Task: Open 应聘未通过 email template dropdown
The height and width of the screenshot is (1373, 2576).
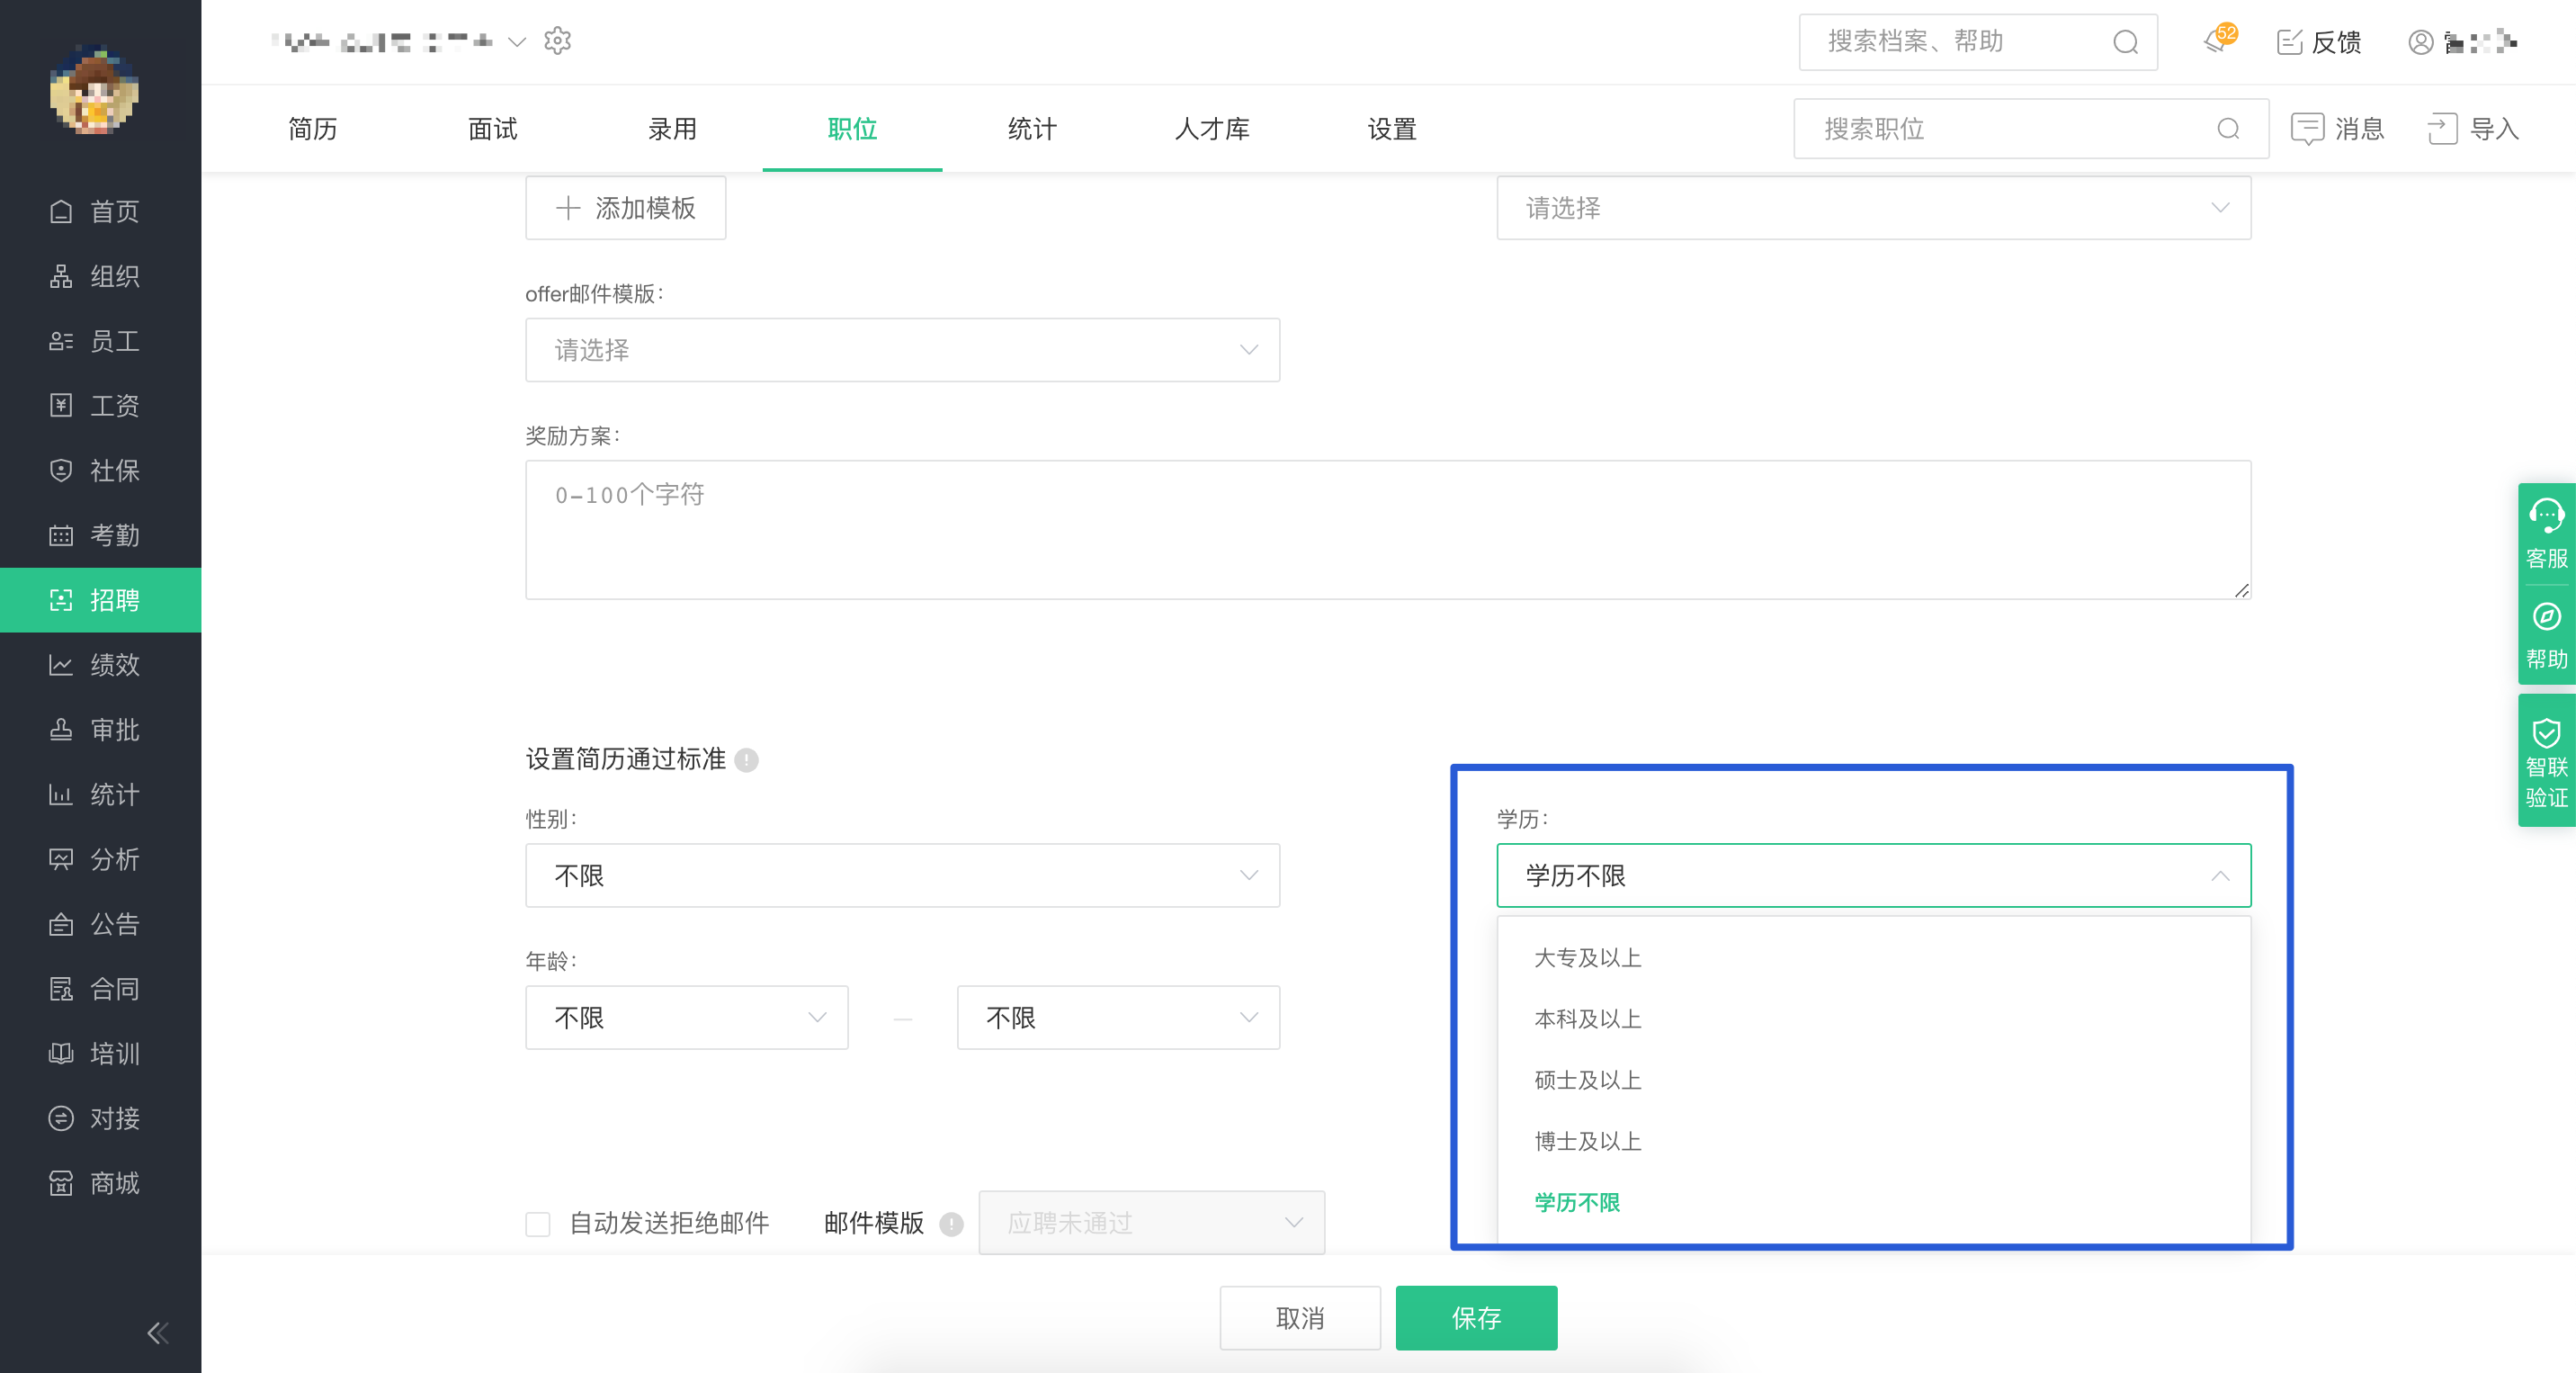Action: click(1151, 1223)
